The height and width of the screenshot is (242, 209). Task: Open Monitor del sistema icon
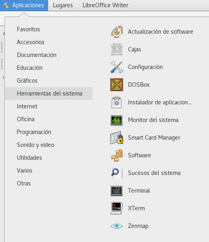(117, 120)
